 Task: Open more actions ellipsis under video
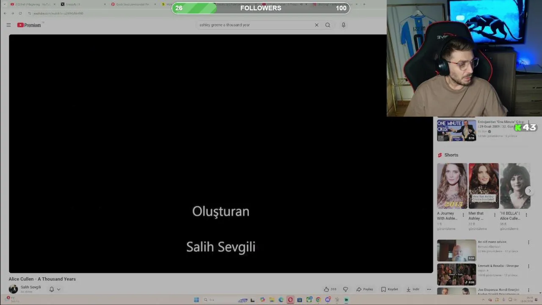click(429, 289)
